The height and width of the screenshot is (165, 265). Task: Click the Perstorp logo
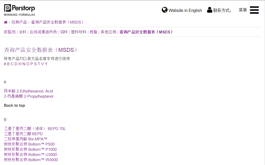coord(19,10)
